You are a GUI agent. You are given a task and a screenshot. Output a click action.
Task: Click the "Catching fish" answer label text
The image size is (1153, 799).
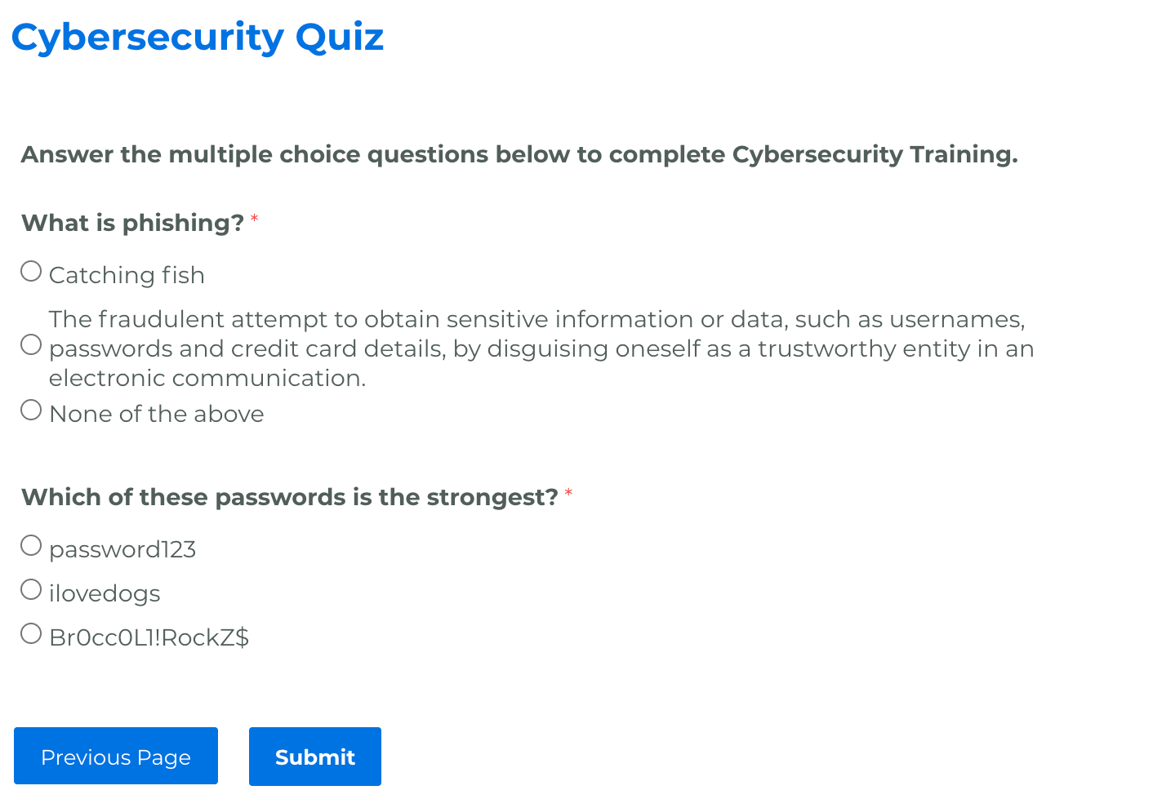127,275
